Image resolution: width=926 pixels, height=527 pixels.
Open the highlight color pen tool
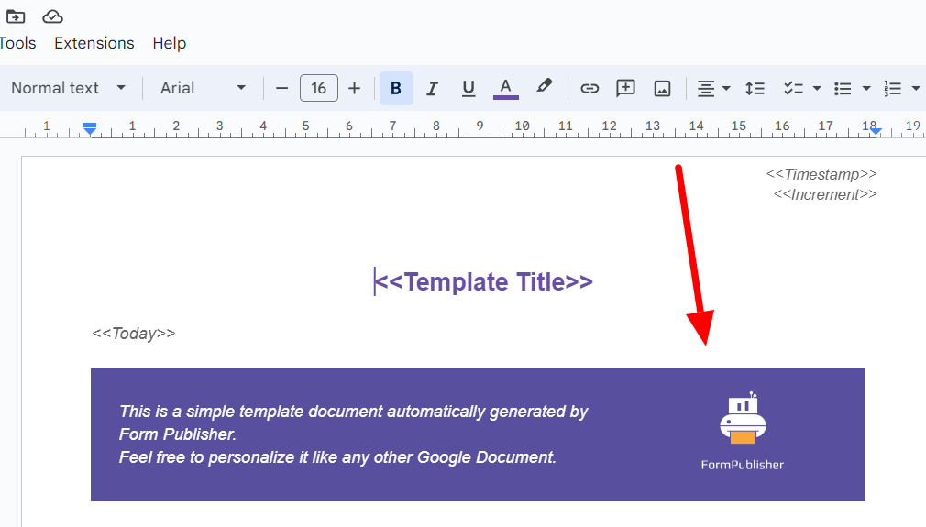[x=544, y=87]
